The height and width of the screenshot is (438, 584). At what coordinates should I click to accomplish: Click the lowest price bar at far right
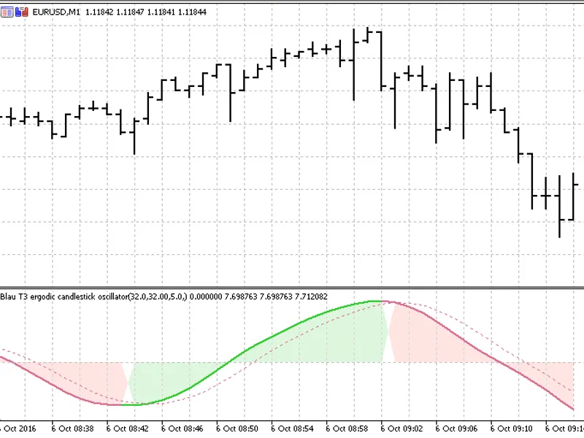(x=559, y=207)
